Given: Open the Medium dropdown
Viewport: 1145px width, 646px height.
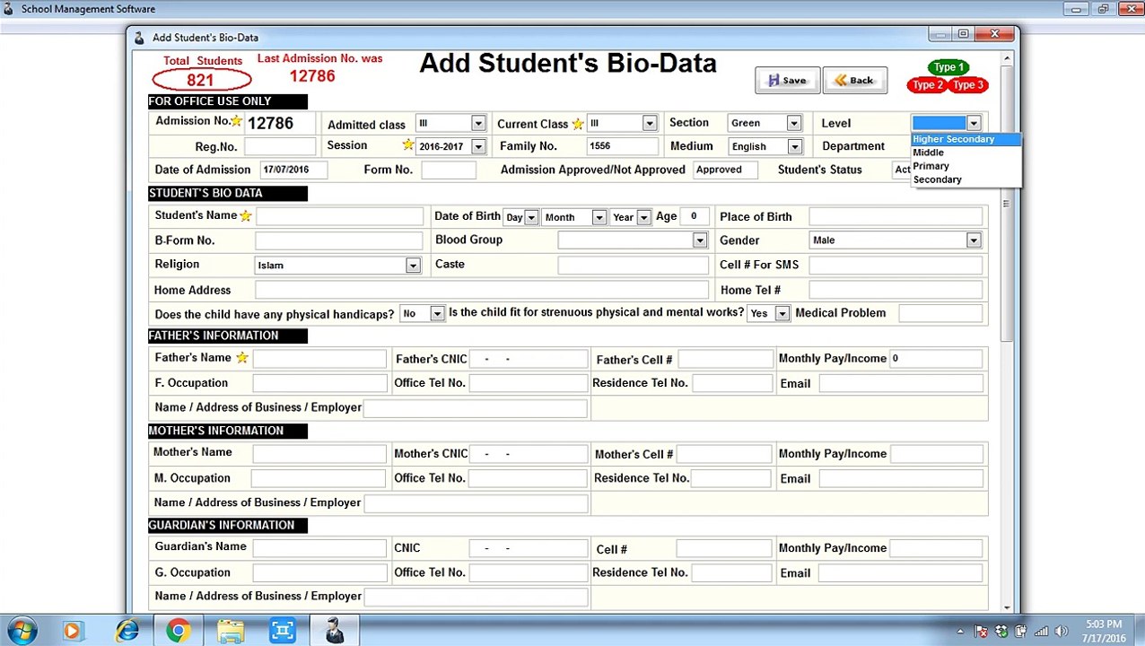Looking at the screenshot, I should (794, 146).
